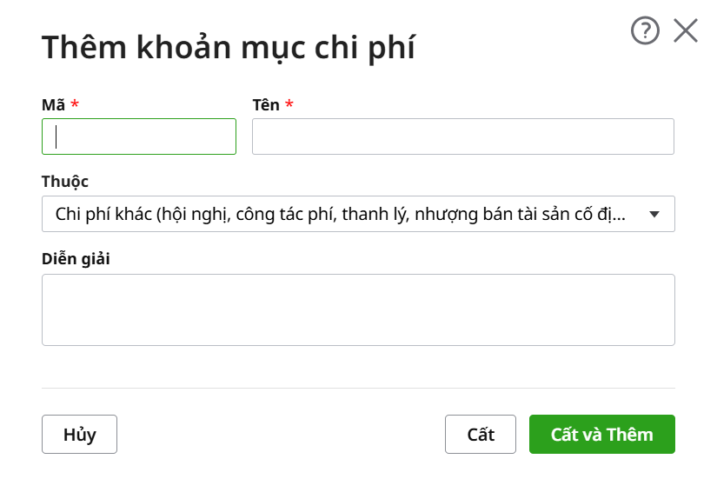Click the red asterisk next to Tên
Screen dimensions: 717x479
tap(289, 105)
